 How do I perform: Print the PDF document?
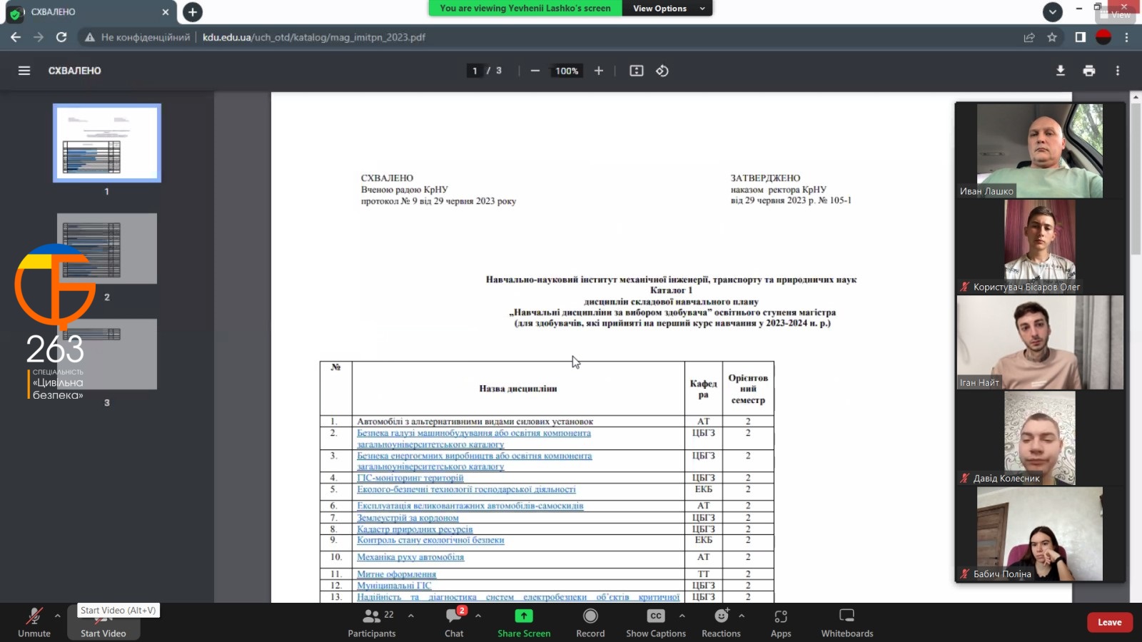click(x=1089, y=71)
